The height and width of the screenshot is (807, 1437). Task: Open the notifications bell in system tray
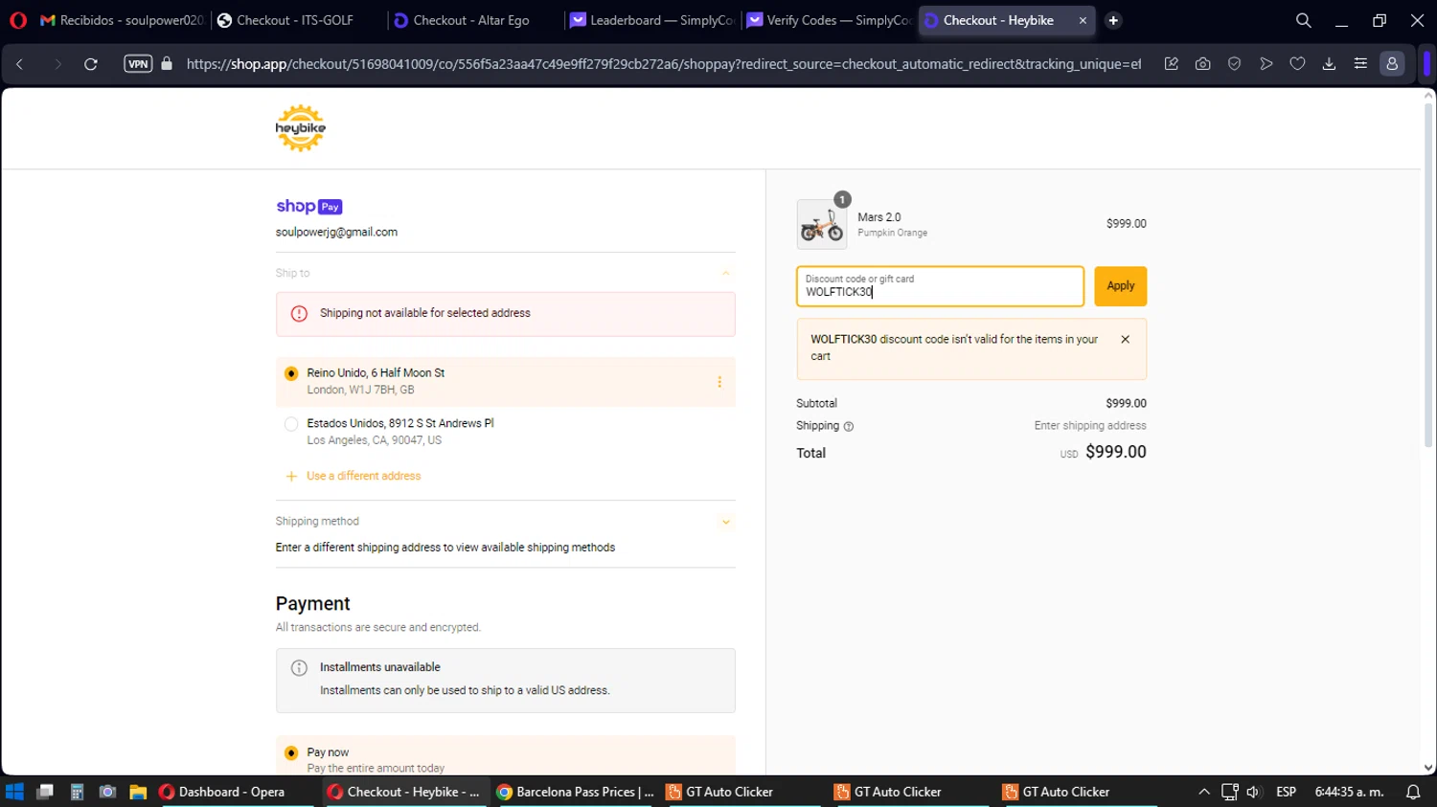click(1412, 792)
